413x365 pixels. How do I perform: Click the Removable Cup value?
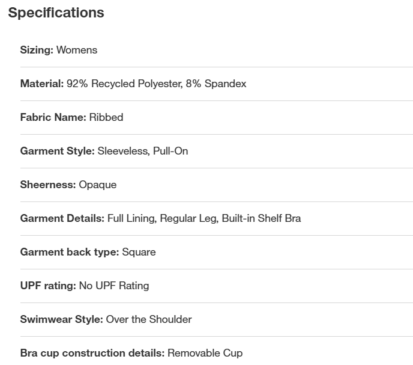205,353
